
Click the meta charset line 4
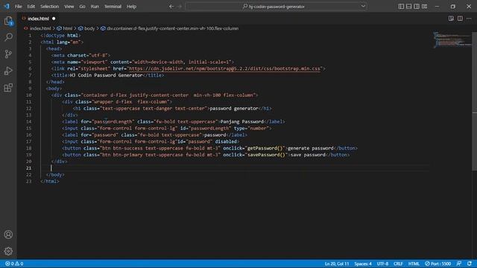click(80, 55)
